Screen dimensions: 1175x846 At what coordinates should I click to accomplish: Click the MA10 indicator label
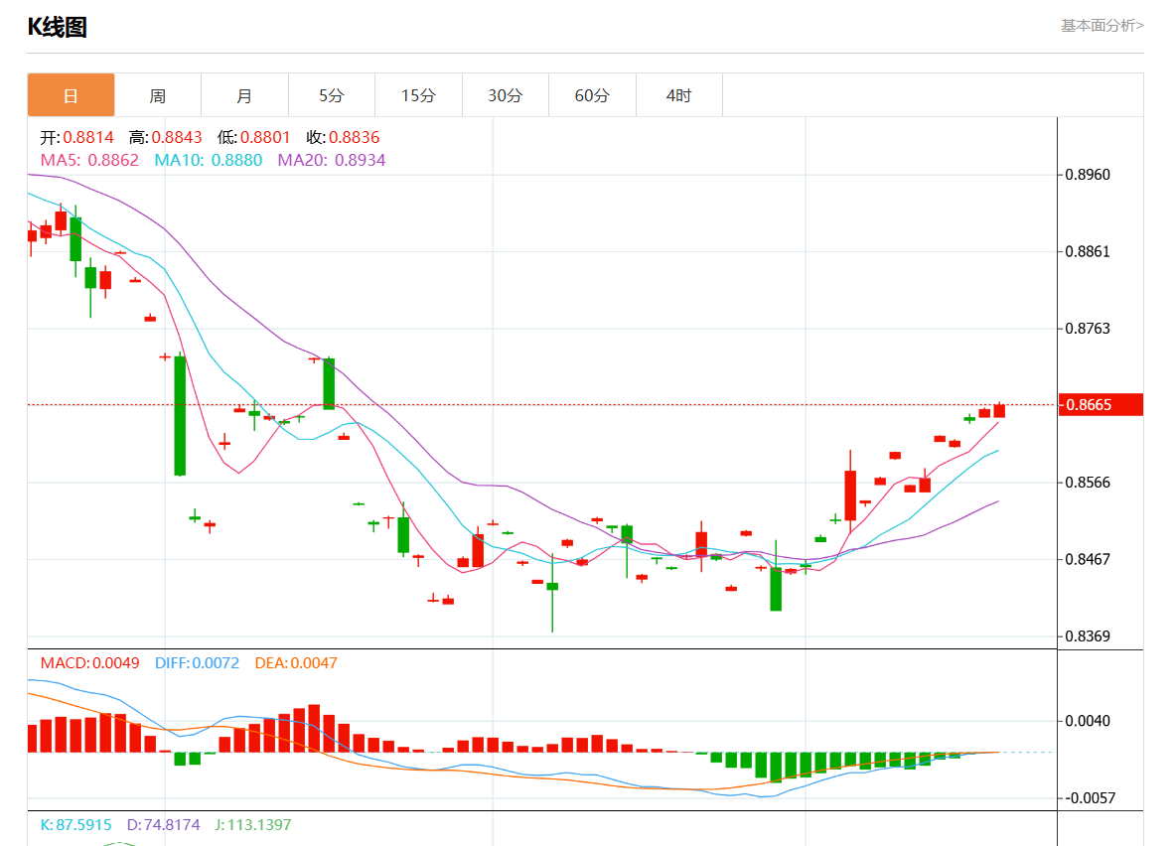pyautogui.click(x=209, y=160)
